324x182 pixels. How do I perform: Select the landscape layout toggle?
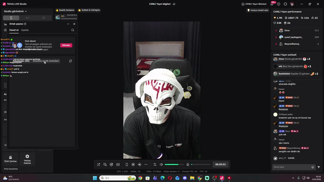point(27,18)
